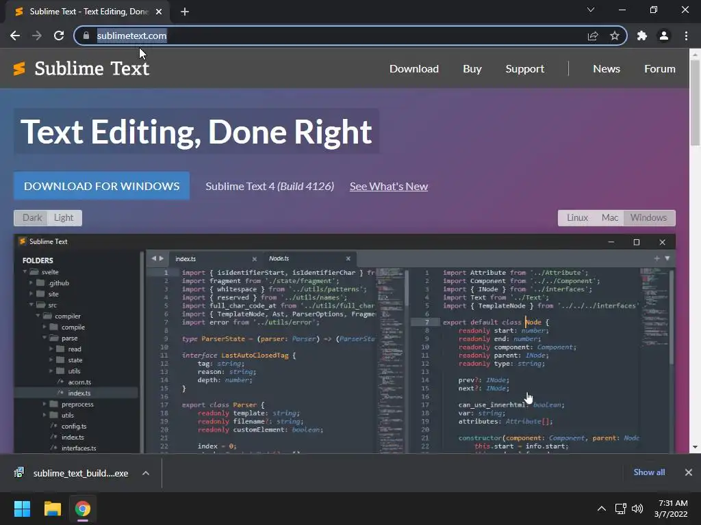Open the Chrome profile avatar
The height and width of the screenshot is (525, 701).
point(664,36)
